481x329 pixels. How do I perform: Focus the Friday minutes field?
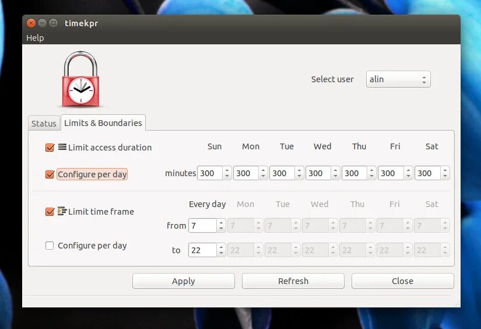point(391,173)
